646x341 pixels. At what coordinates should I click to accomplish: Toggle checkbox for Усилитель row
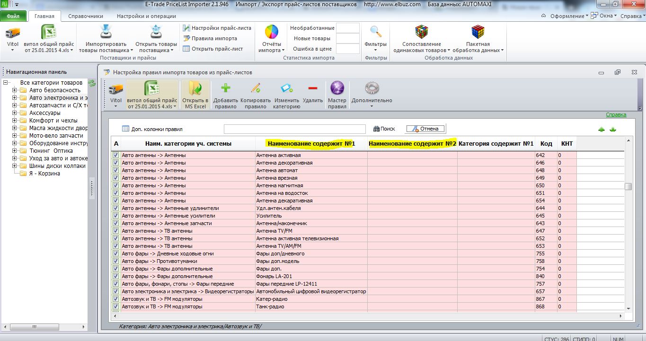point(115,215)
